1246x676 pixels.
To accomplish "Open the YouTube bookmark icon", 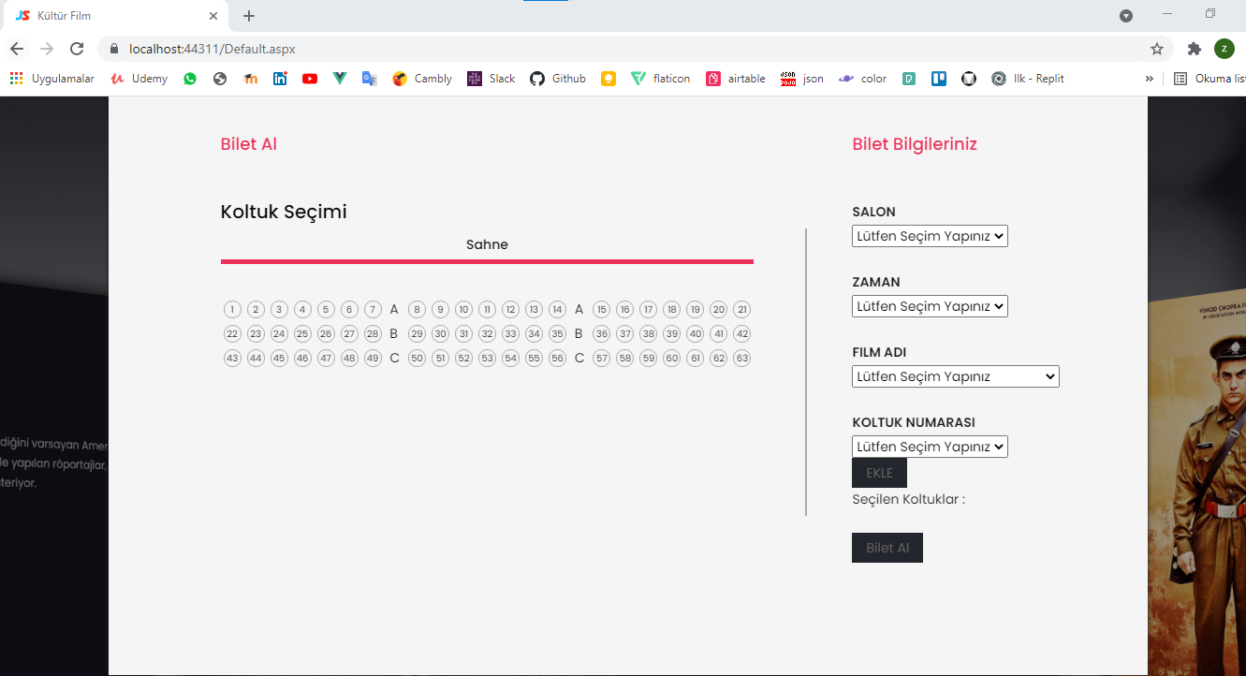I will (310, 79).
